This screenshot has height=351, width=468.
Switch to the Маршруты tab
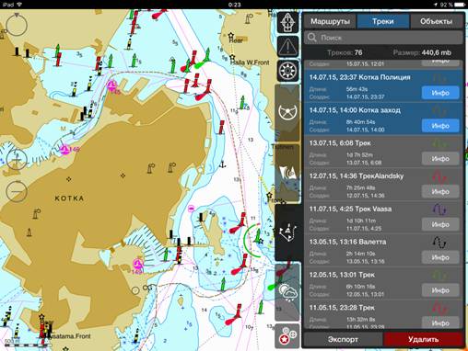pos(330,21)
